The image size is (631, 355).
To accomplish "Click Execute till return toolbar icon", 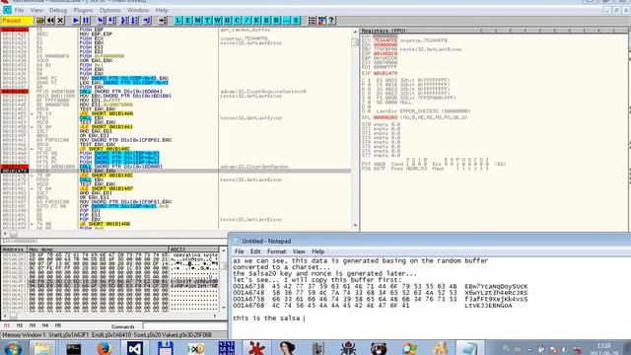I will (x=147, y=20).
